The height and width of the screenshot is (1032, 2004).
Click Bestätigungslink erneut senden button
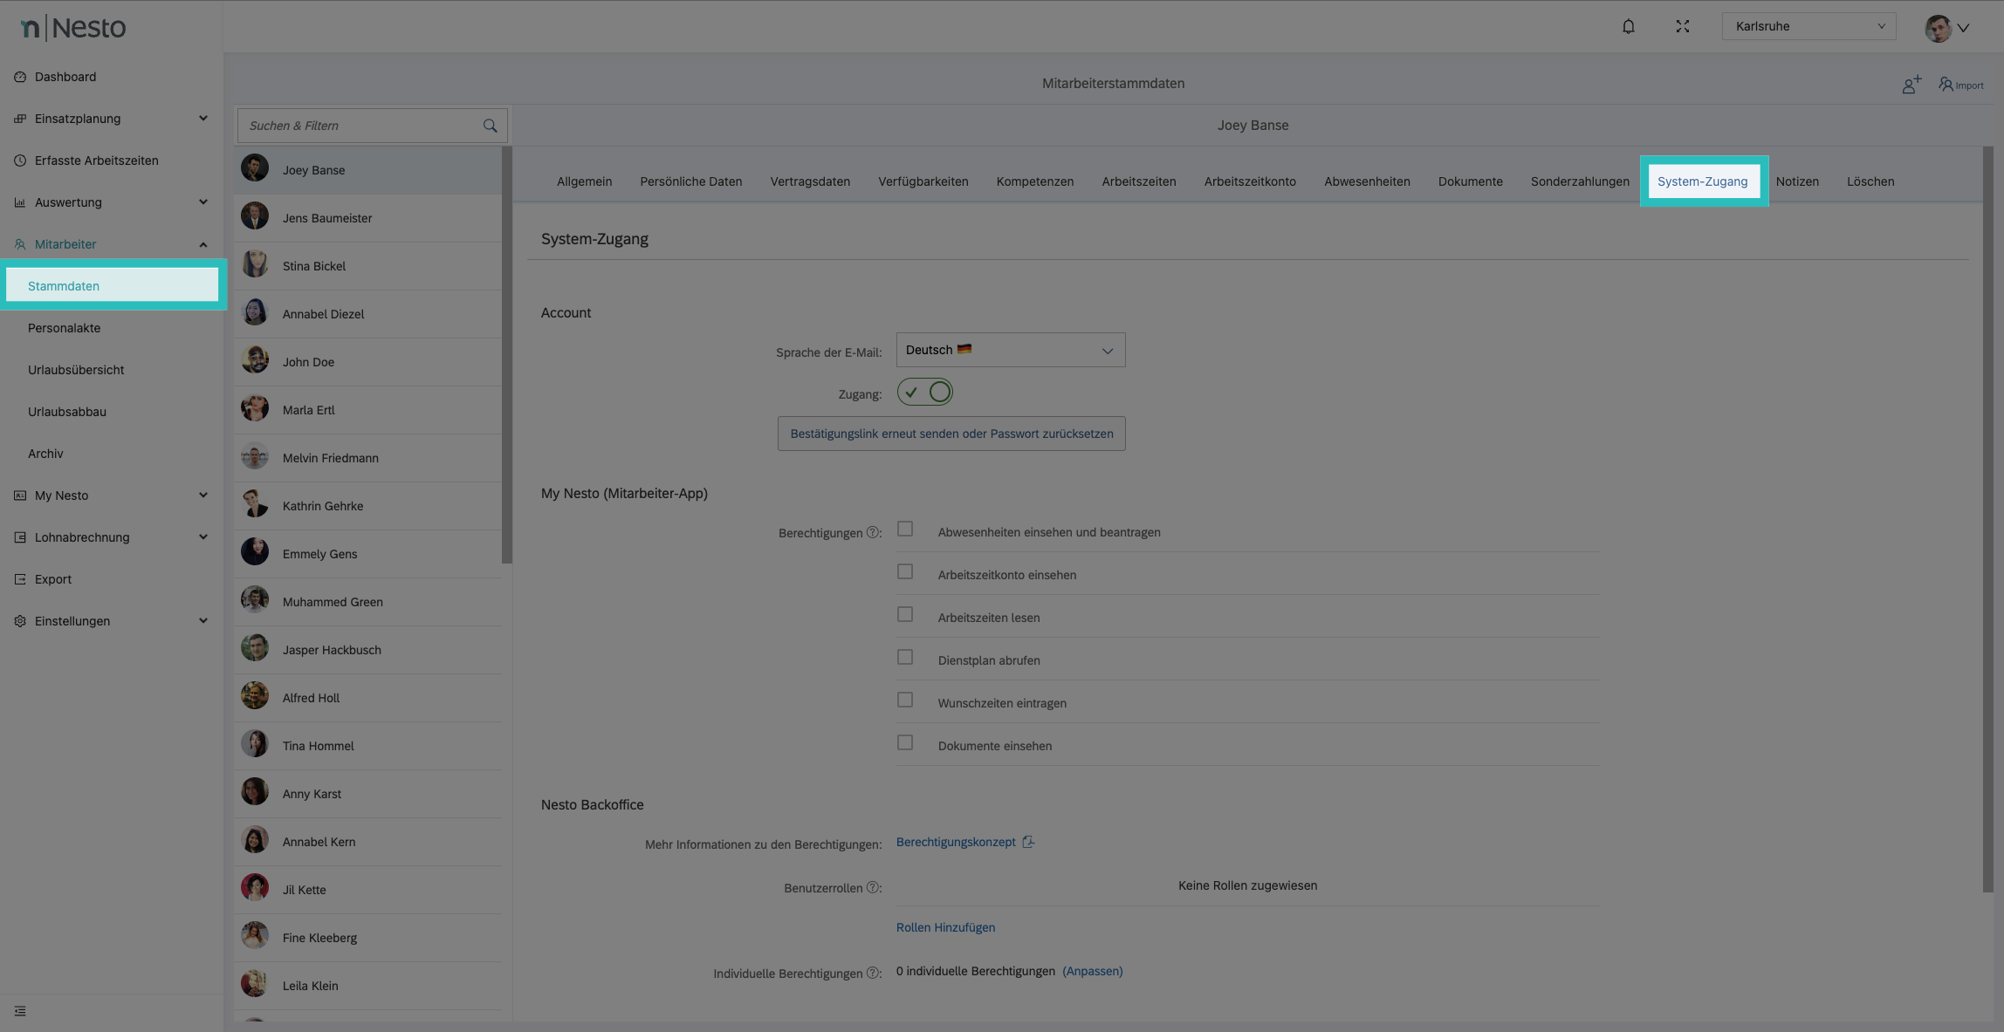(x=951, y=434)
